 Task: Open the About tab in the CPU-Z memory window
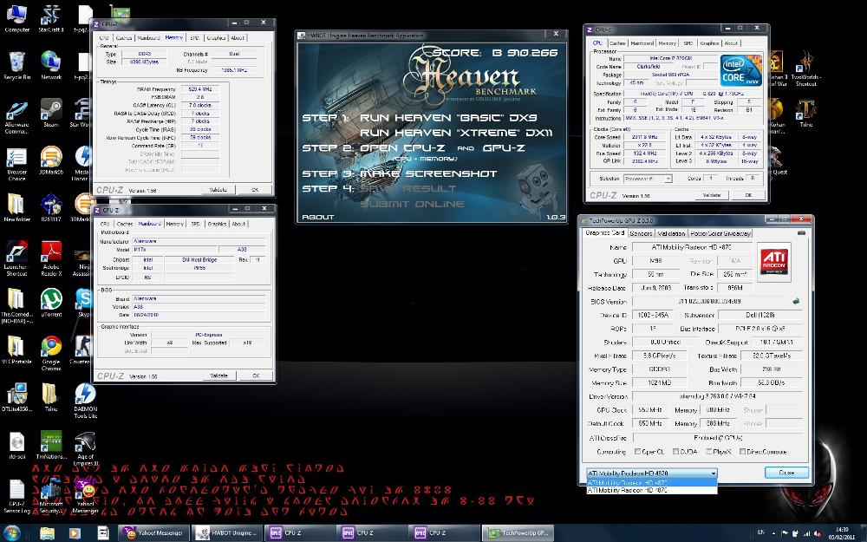point(238,37)
